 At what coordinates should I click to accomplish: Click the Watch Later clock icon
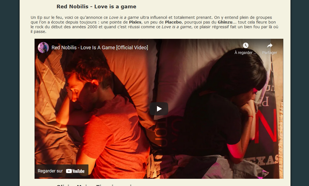pyautogui.click(x=245, y=45)
